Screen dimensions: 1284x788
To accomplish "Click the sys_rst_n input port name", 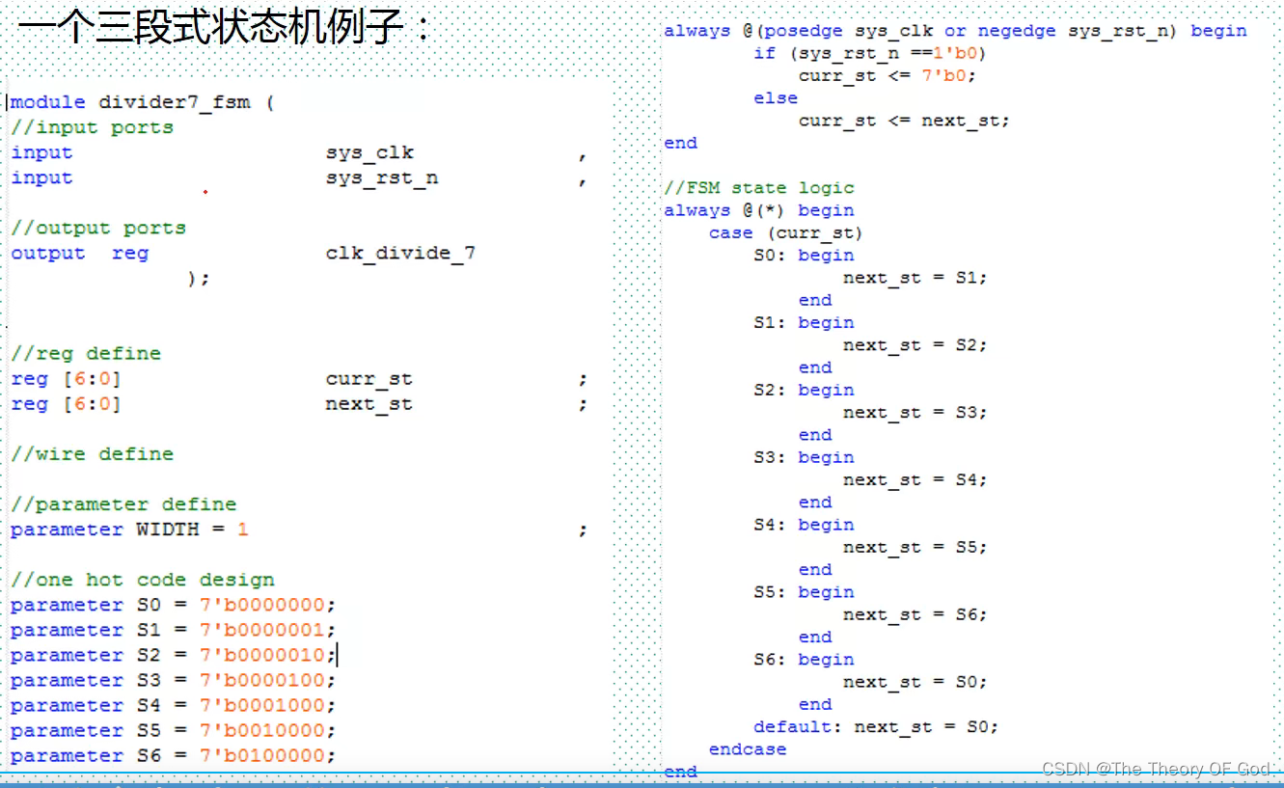I will point(382,177).
